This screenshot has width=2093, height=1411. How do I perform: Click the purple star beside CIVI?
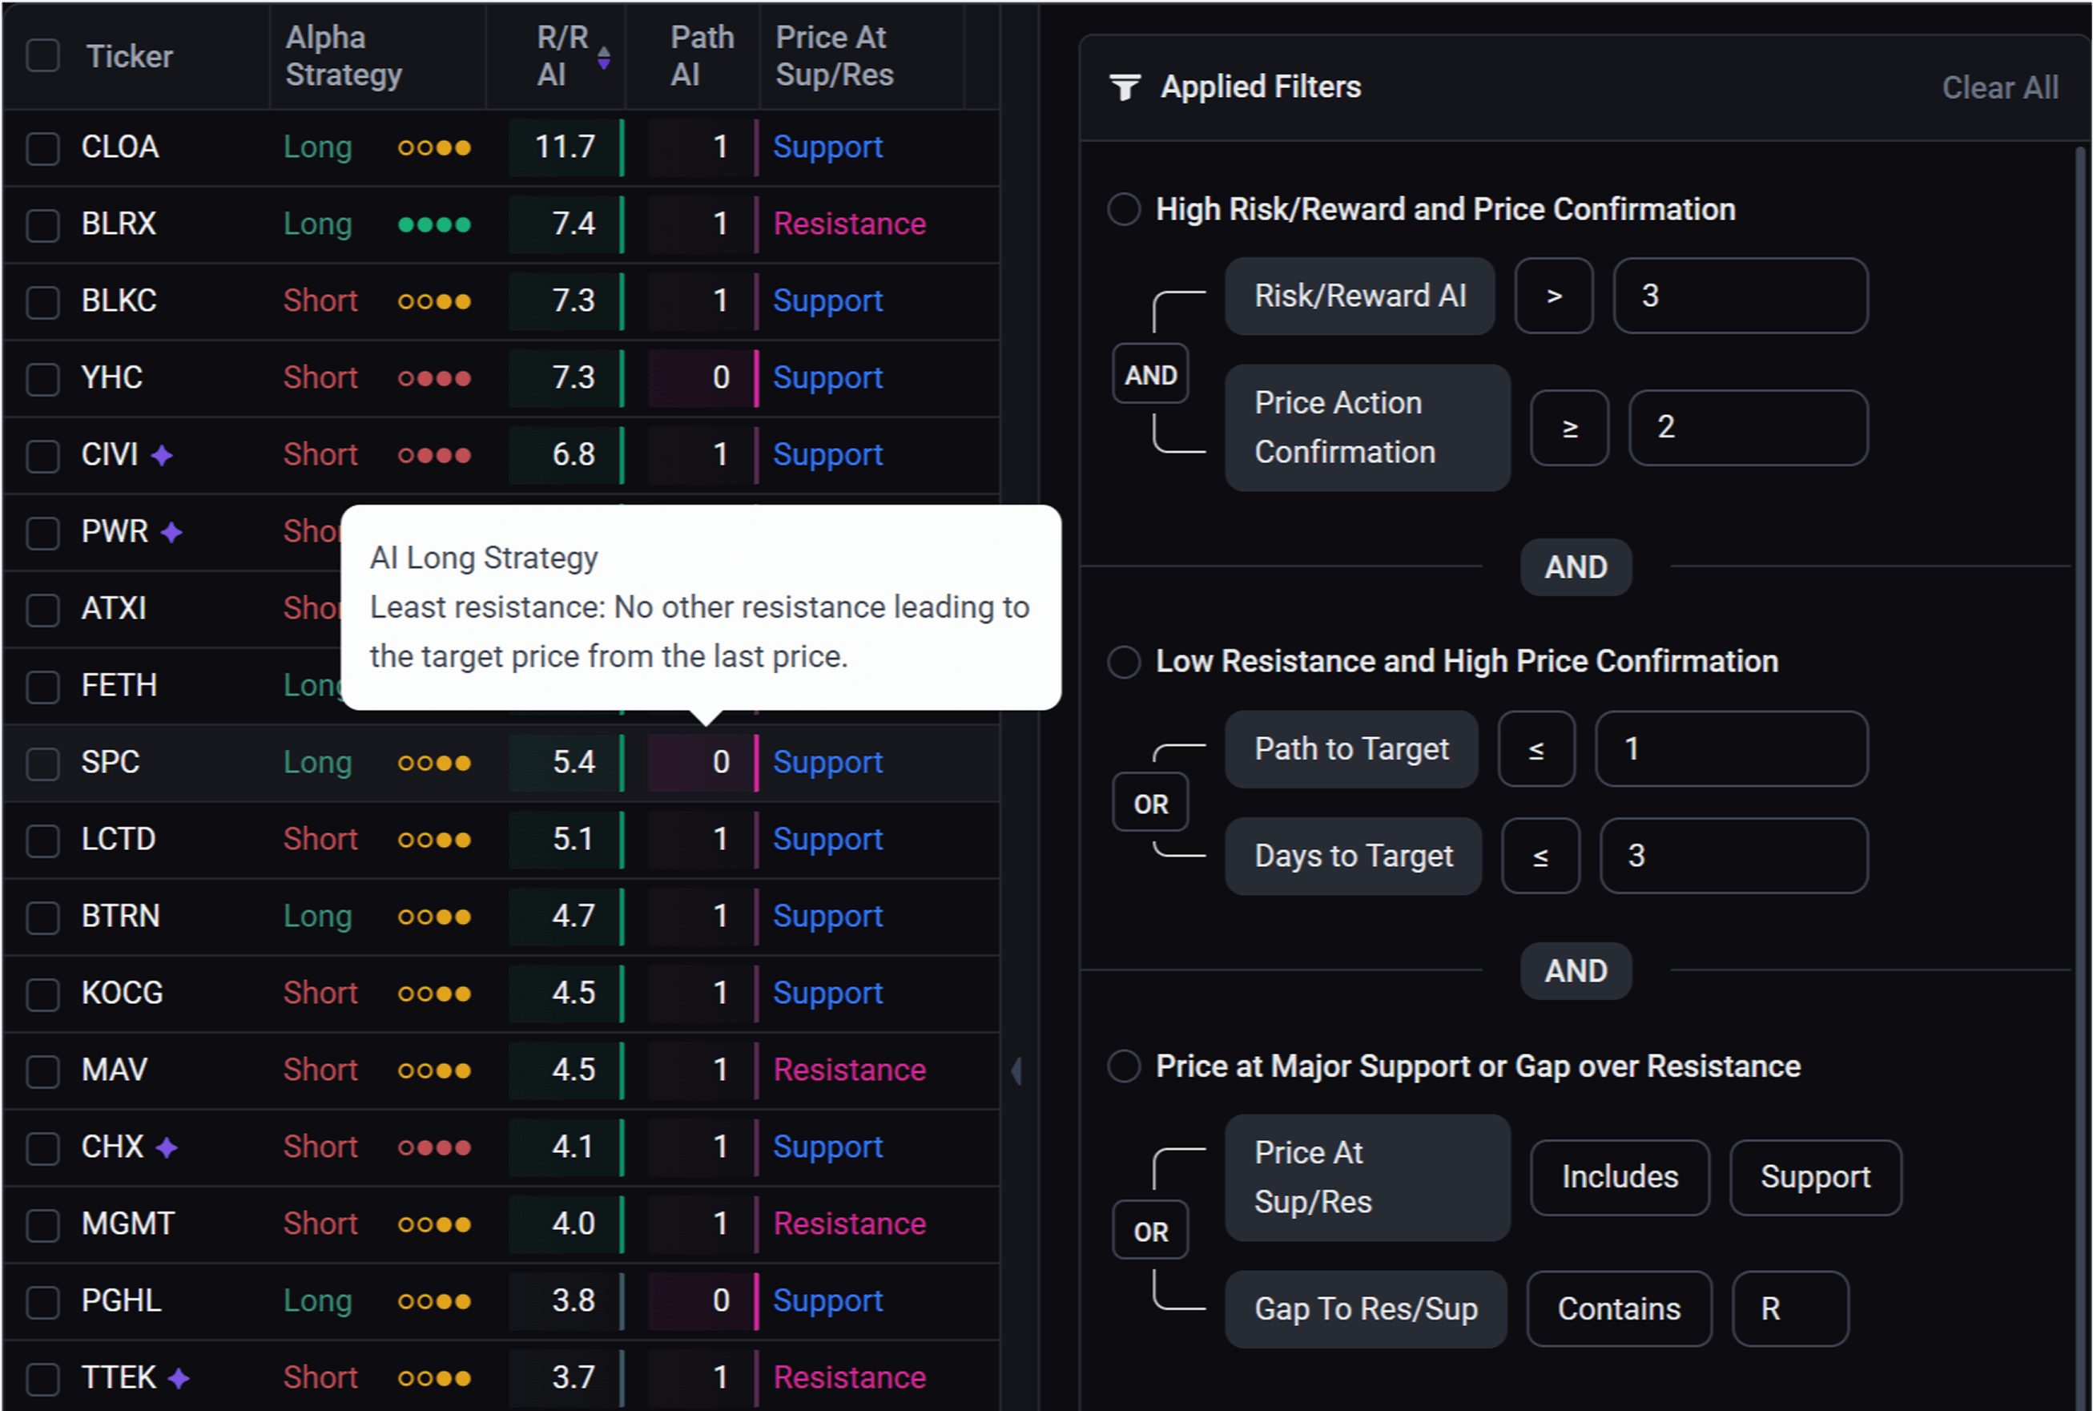162,455
